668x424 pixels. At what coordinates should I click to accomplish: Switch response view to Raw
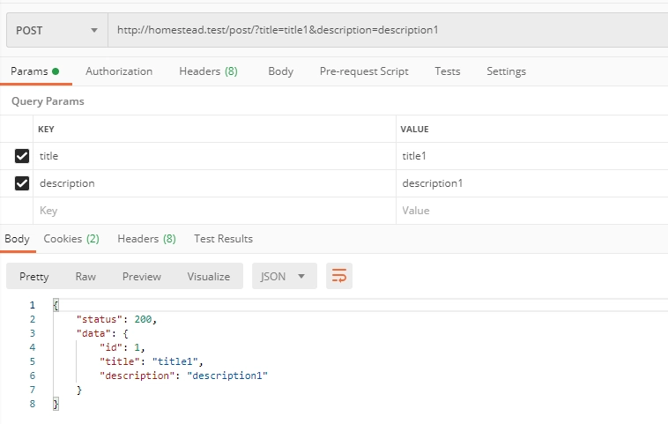tap(85, 276)
